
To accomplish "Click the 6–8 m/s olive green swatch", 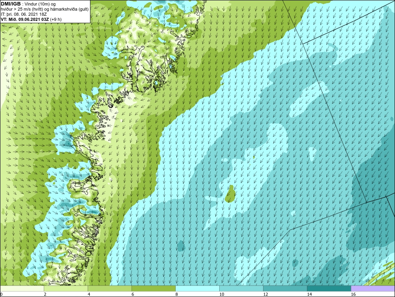I will (154, 289).
